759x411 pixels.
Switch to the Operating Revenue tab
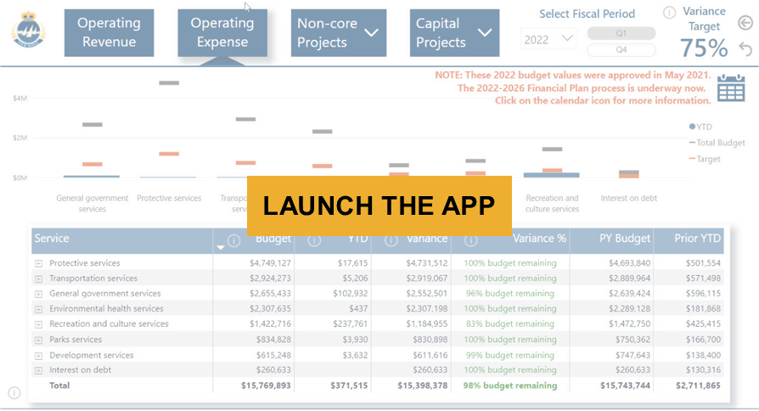(x=108, y=33)
